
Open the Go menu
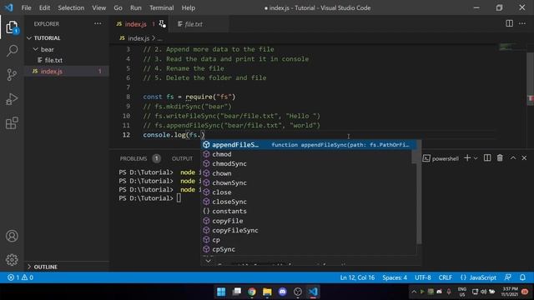pyautogui.click(x=118, y=7)
